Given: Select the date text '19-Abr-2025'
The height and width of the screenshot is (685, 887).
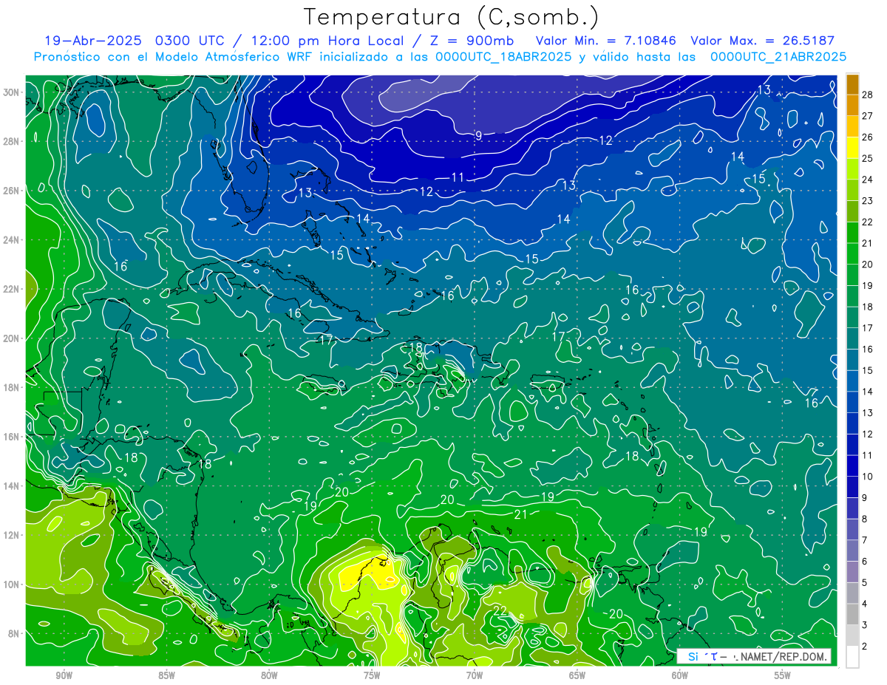Looking at the screenshot, I should point(92,41).
